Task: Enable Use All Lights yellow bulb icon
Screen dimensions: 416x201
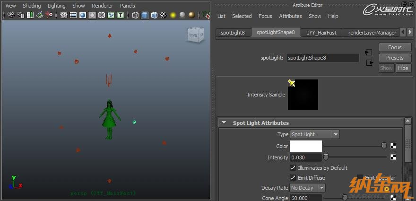Action: tap(173, 15)
